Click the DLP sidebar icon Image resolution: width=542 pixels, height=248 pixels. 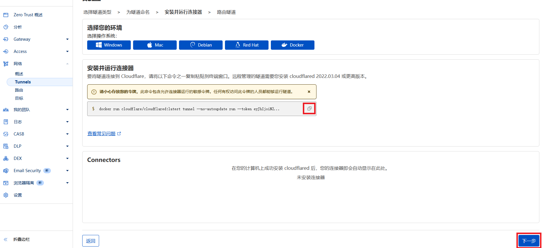click(x=6, y=146)
